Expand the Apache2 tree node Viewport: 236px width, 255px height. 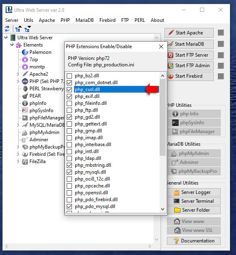pos(18,74)
